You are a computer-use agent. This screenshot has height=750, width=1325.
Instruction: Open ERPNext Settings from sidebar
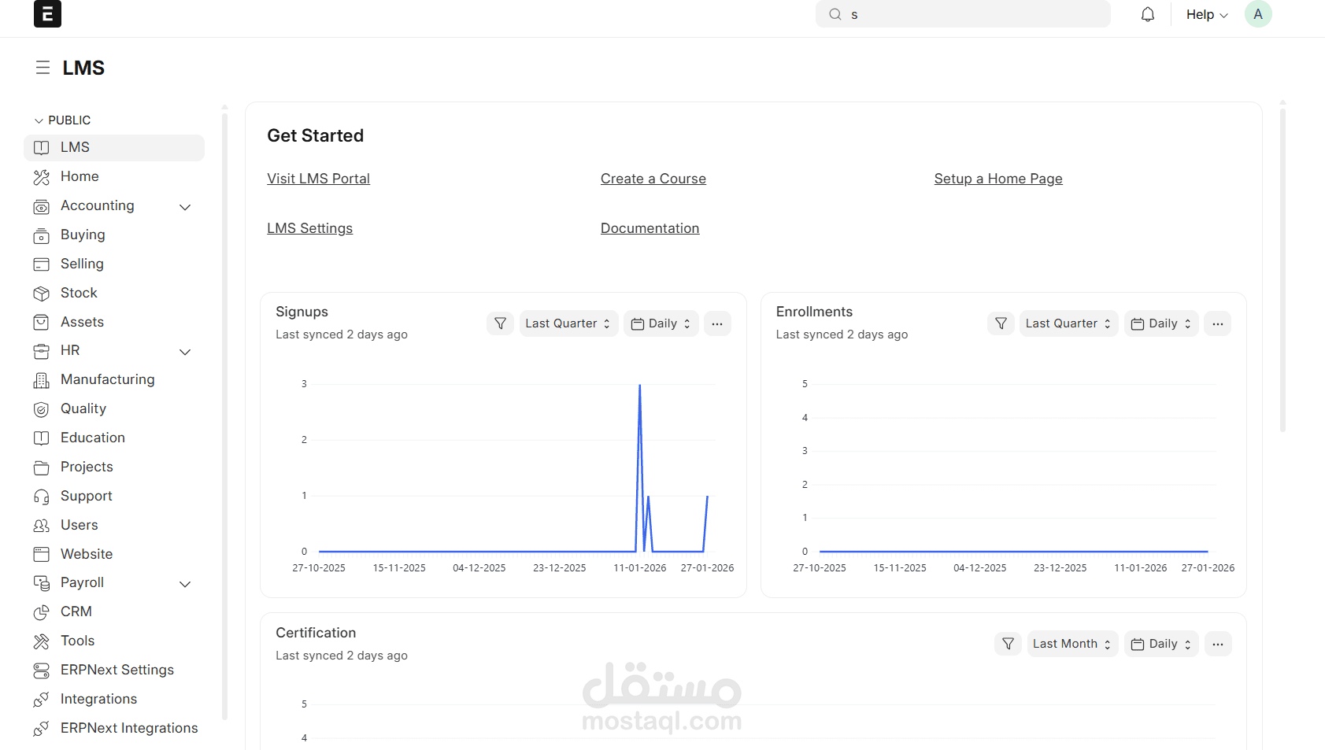click(117, 669)
